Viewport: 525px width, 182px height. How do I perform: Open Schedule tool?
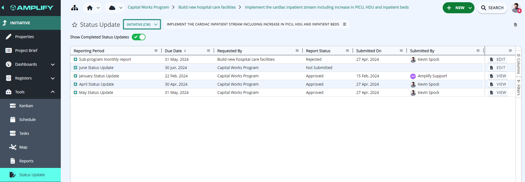(x=30, y=120)
